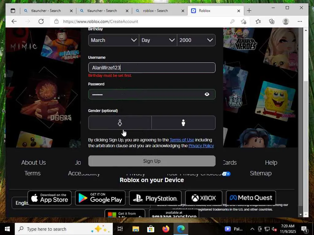
Task: Click the SpongeBob game thumbnail
Action: [275, 101]
